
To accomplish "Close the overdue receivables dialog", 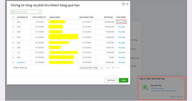I will coord(127,4).
